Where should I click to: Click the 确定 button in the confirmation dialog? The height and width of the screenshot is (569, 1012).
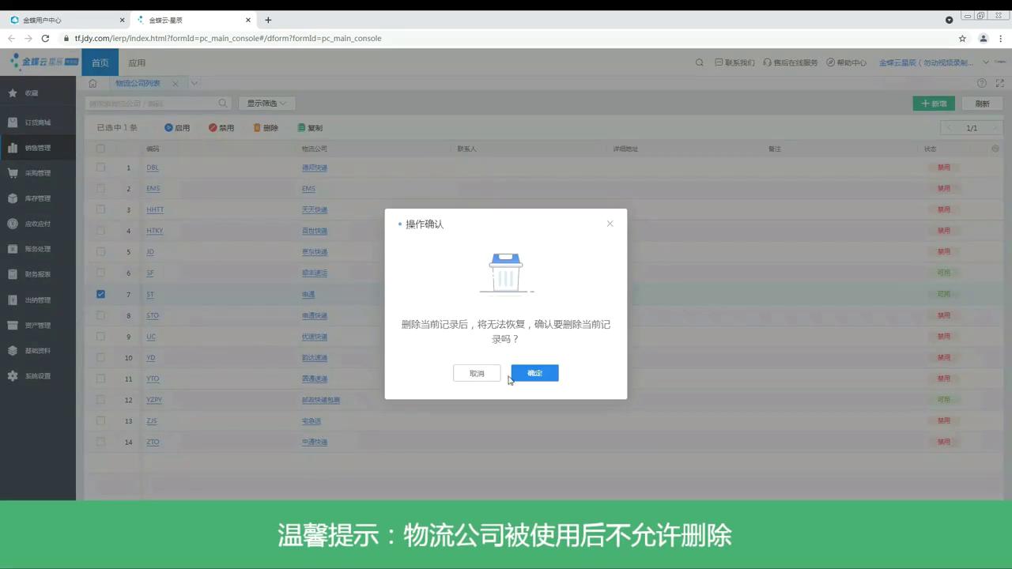tap(534, 372)
